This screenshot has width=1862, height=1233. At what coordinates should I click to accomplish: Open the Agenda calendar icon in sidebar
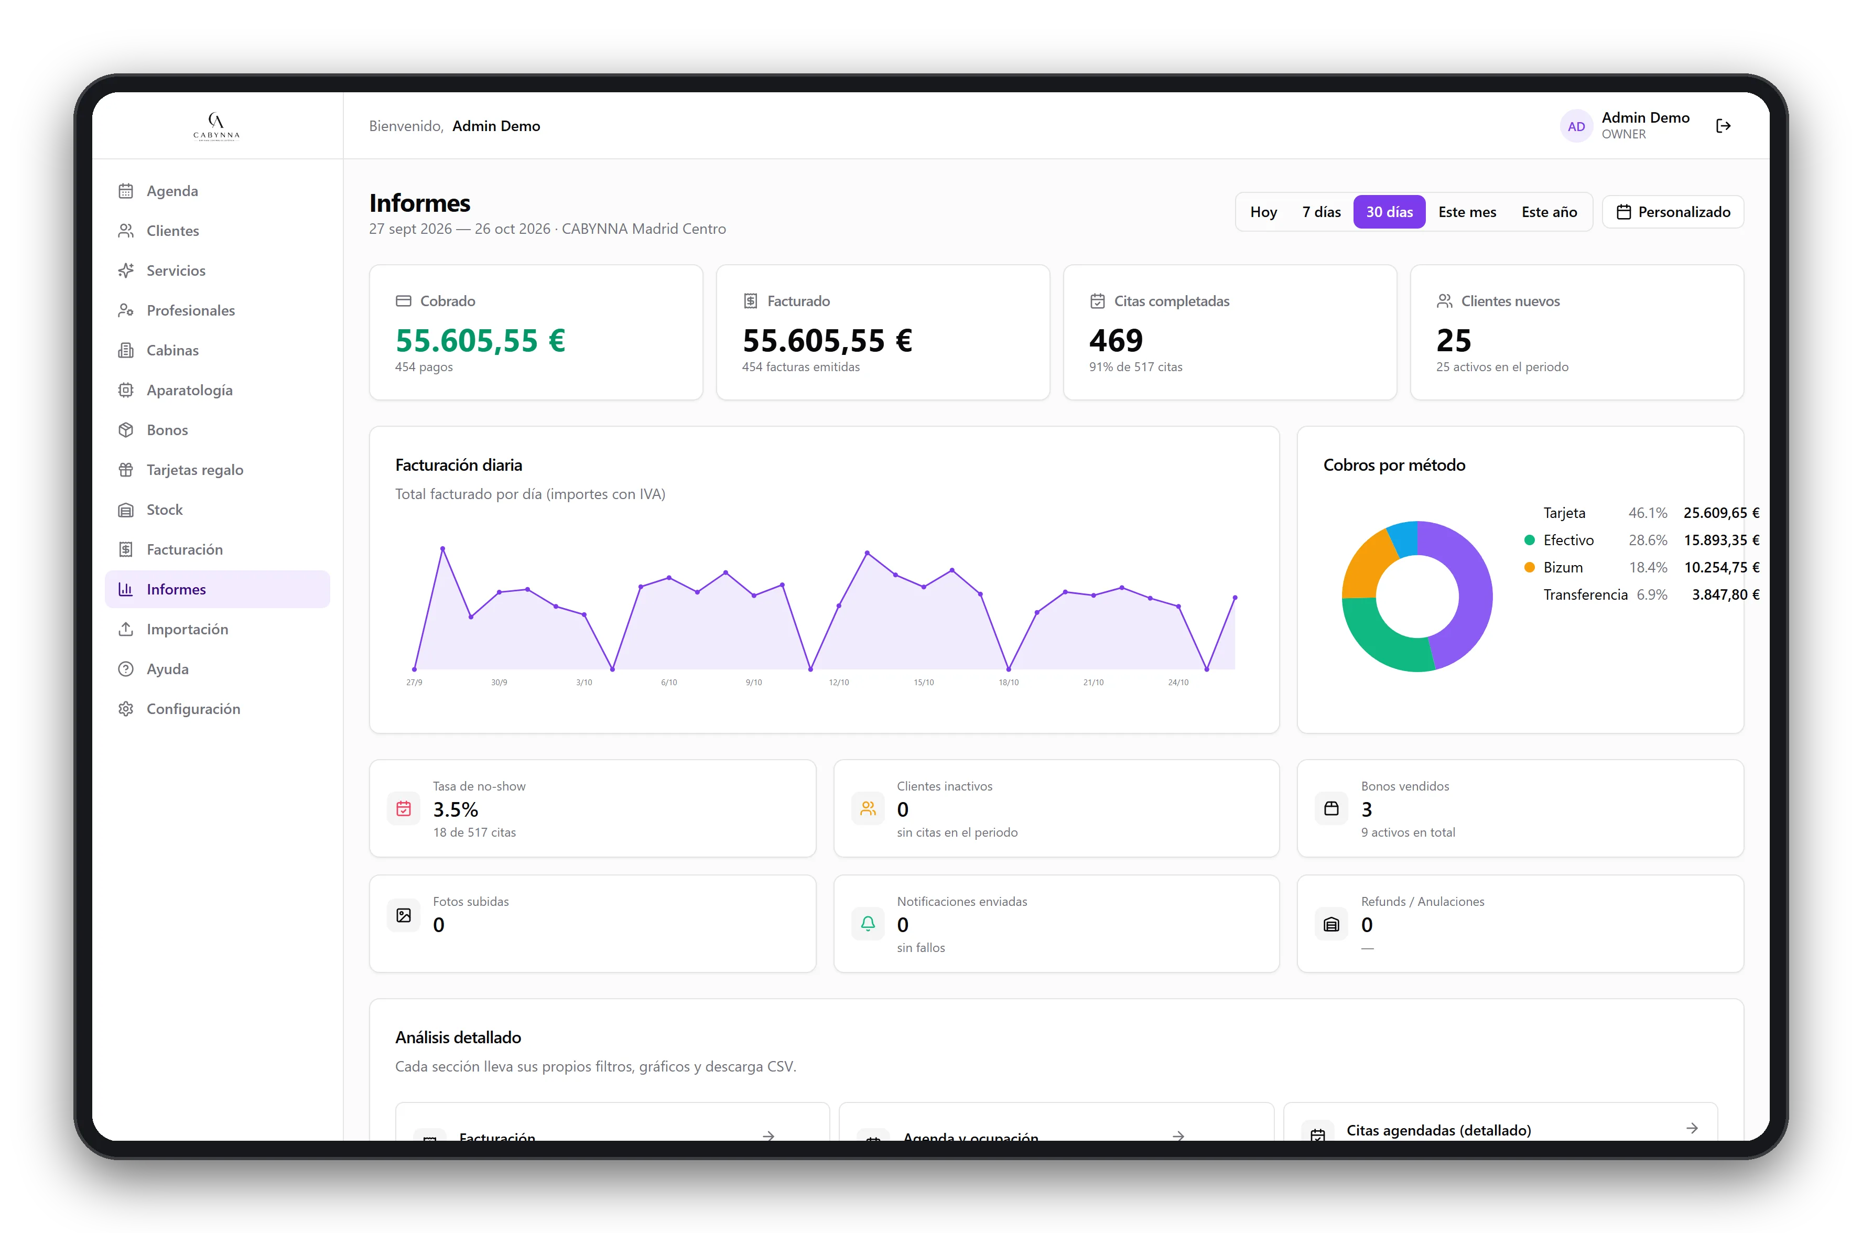tap(126, 191)
